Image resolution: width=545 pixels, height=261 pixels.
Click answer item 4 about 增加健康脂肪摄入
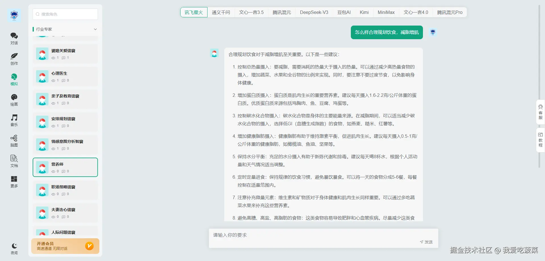pos(324,140)
